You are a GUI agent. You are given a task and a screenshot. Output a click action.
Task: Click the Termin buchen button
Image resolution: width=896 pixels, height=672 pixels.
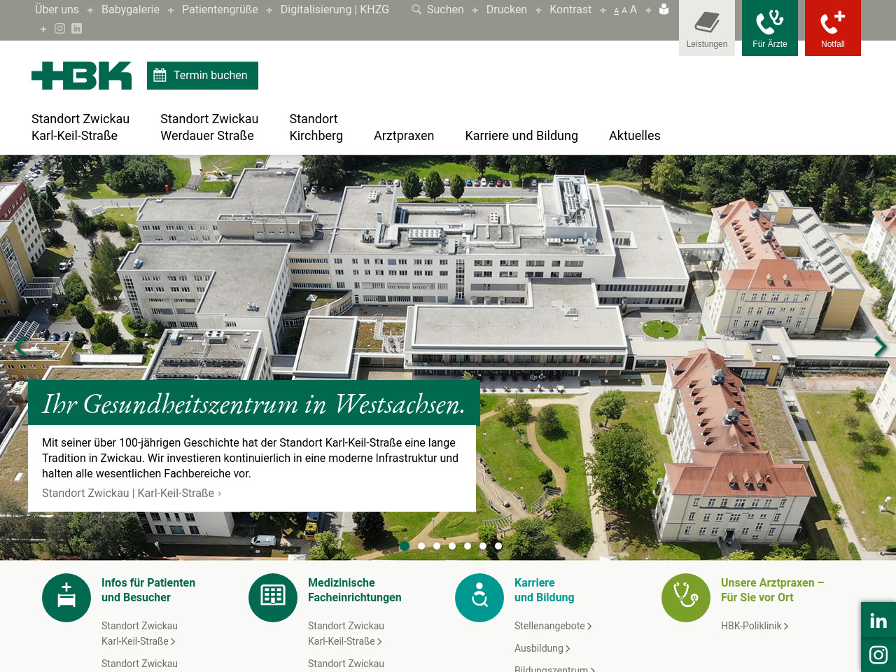coord(202,76)
